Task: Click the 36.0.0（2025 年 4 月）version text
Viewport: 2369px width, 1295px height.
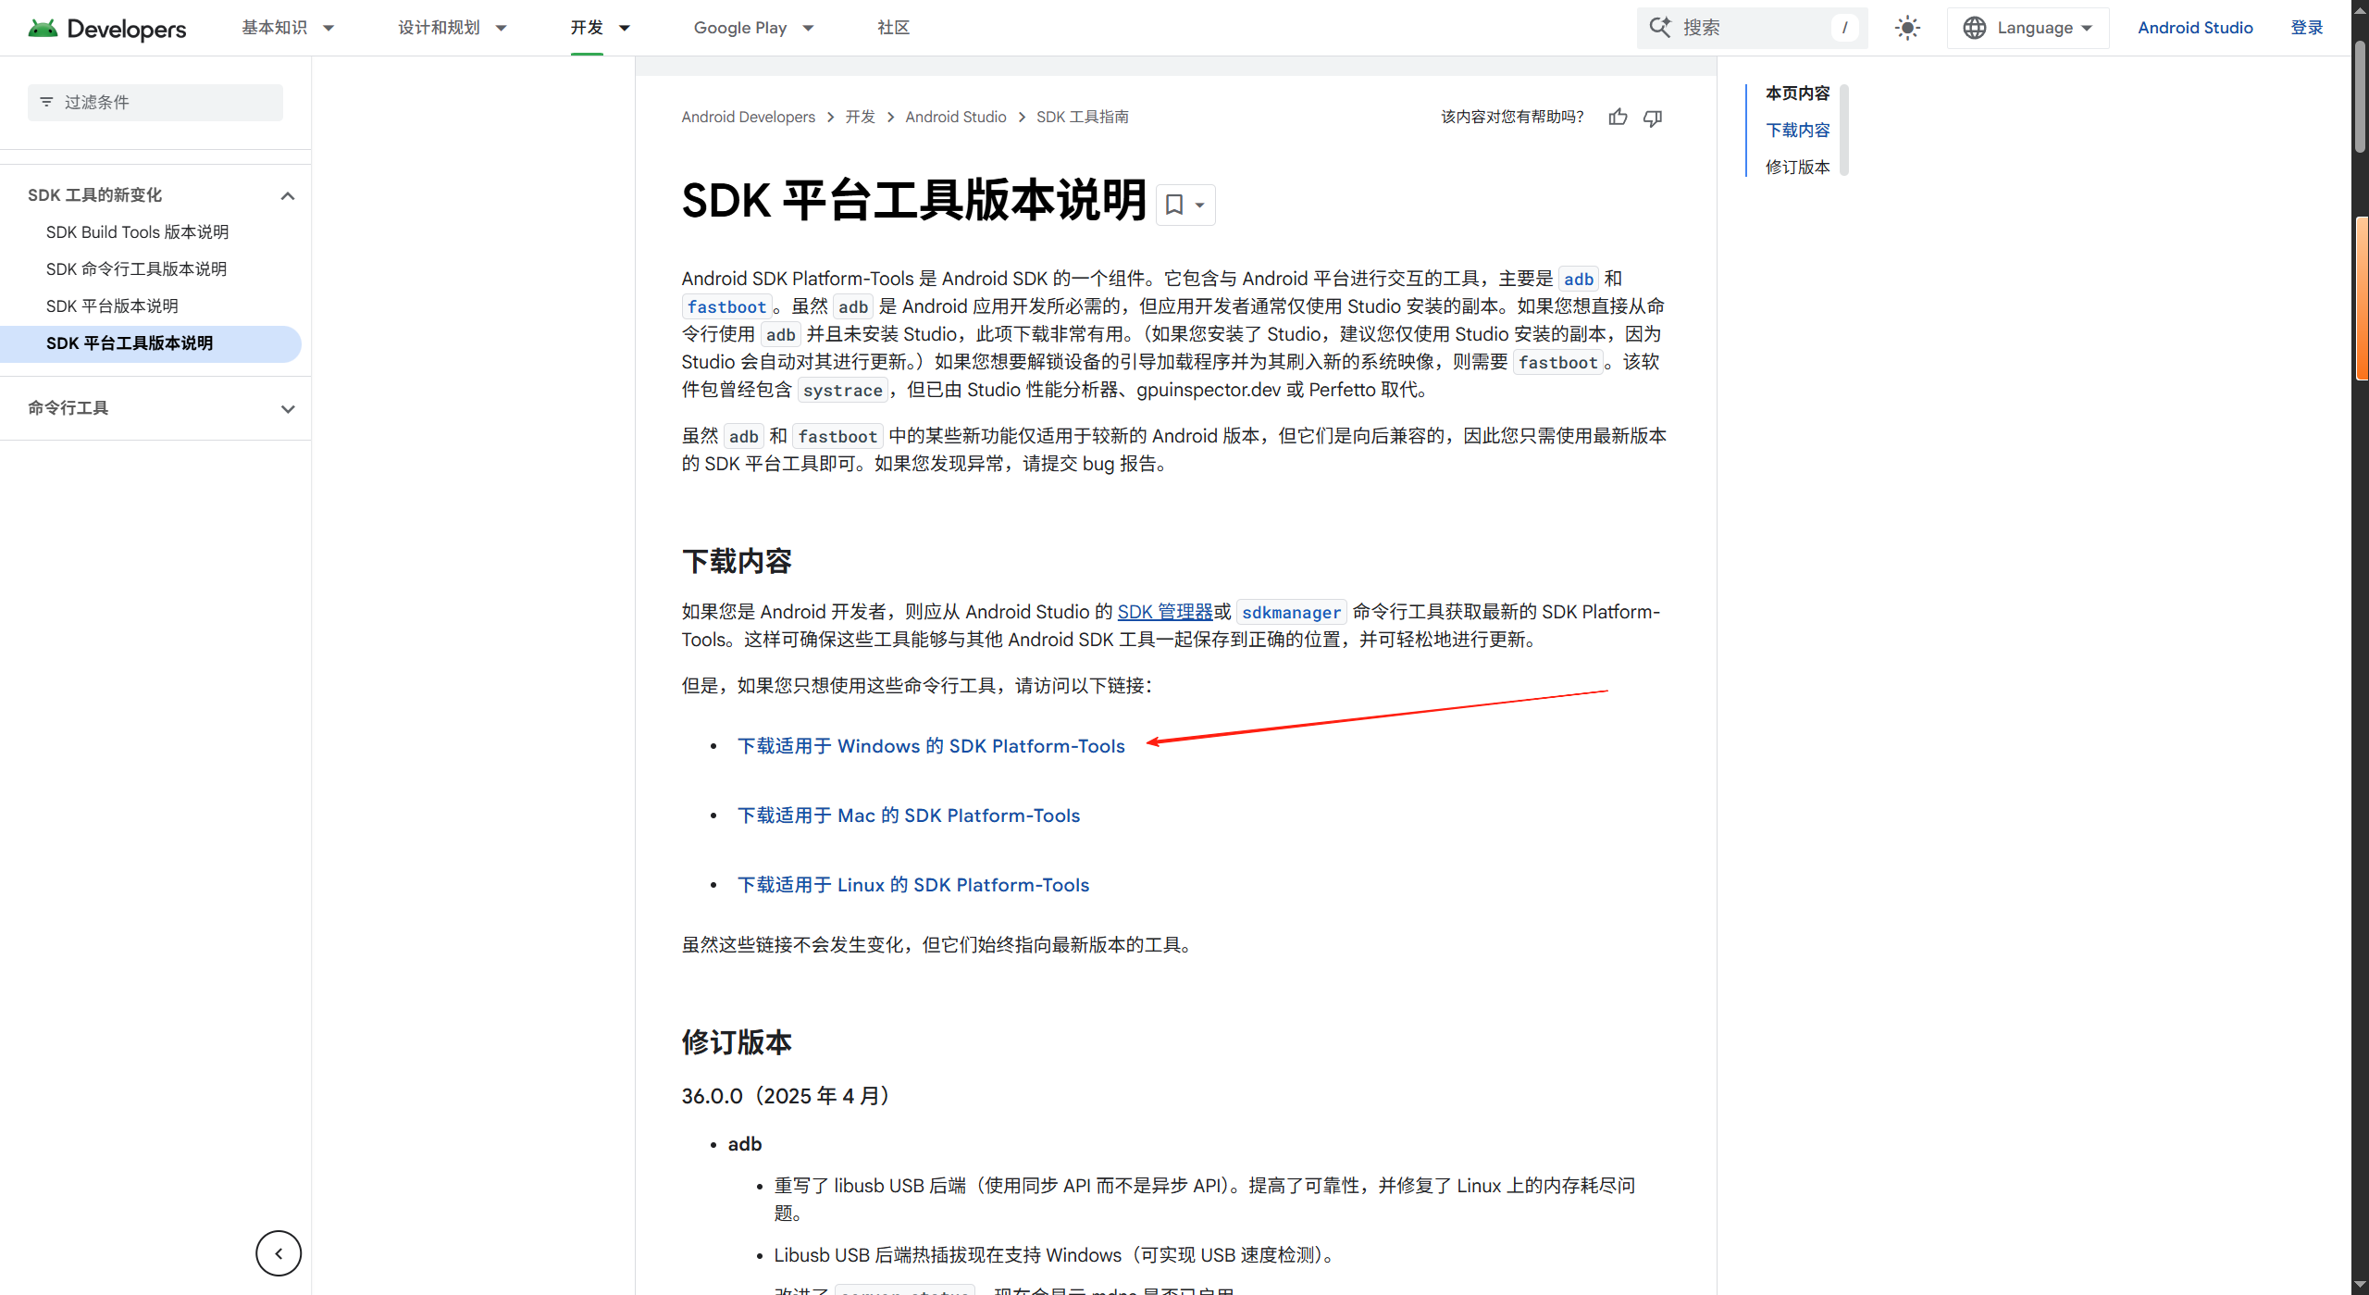Action: click(x=790, y=1096)
